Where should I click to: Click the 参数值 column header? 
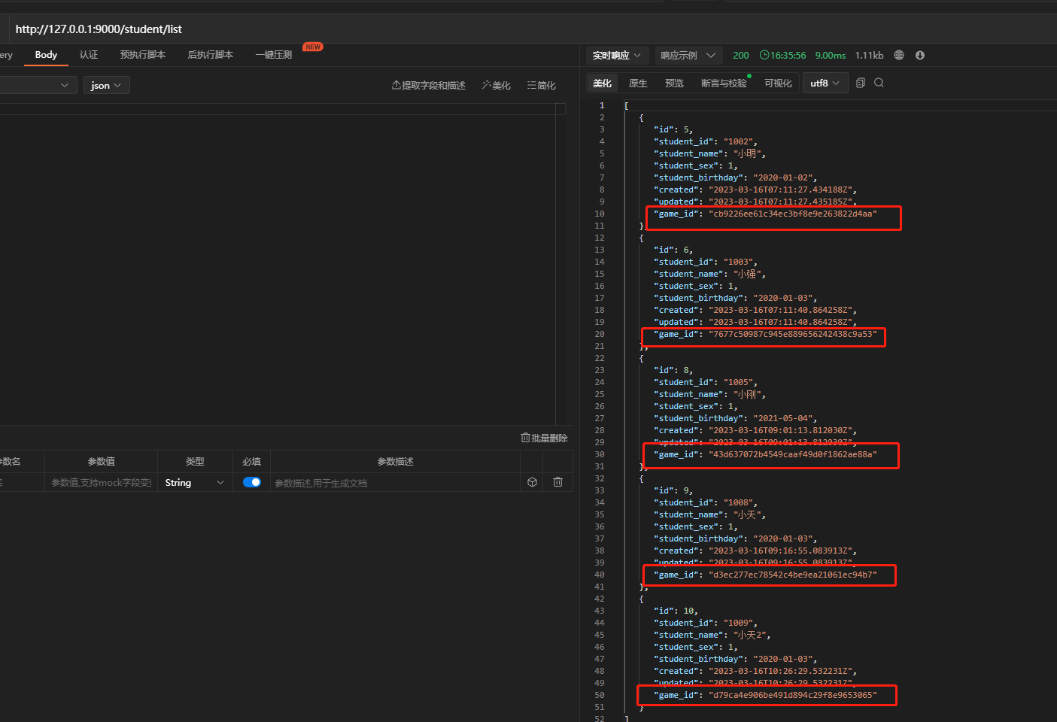pos(101,461)
